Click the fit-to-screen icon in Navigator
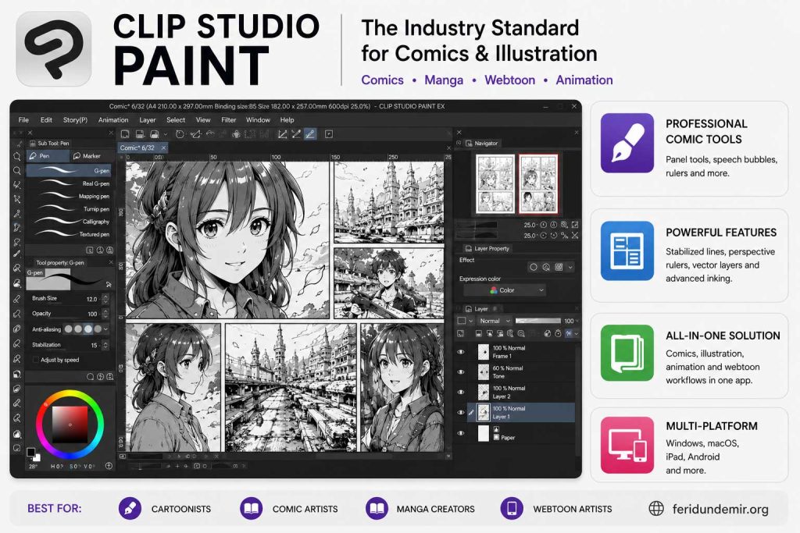The image size is (800, 533). (x=575, y=225)
